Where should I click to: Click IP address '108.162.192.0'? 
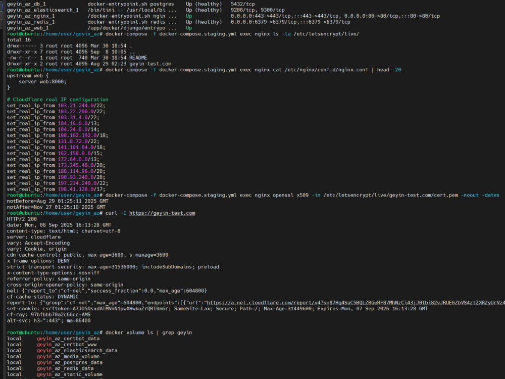[x=77, y=135]
